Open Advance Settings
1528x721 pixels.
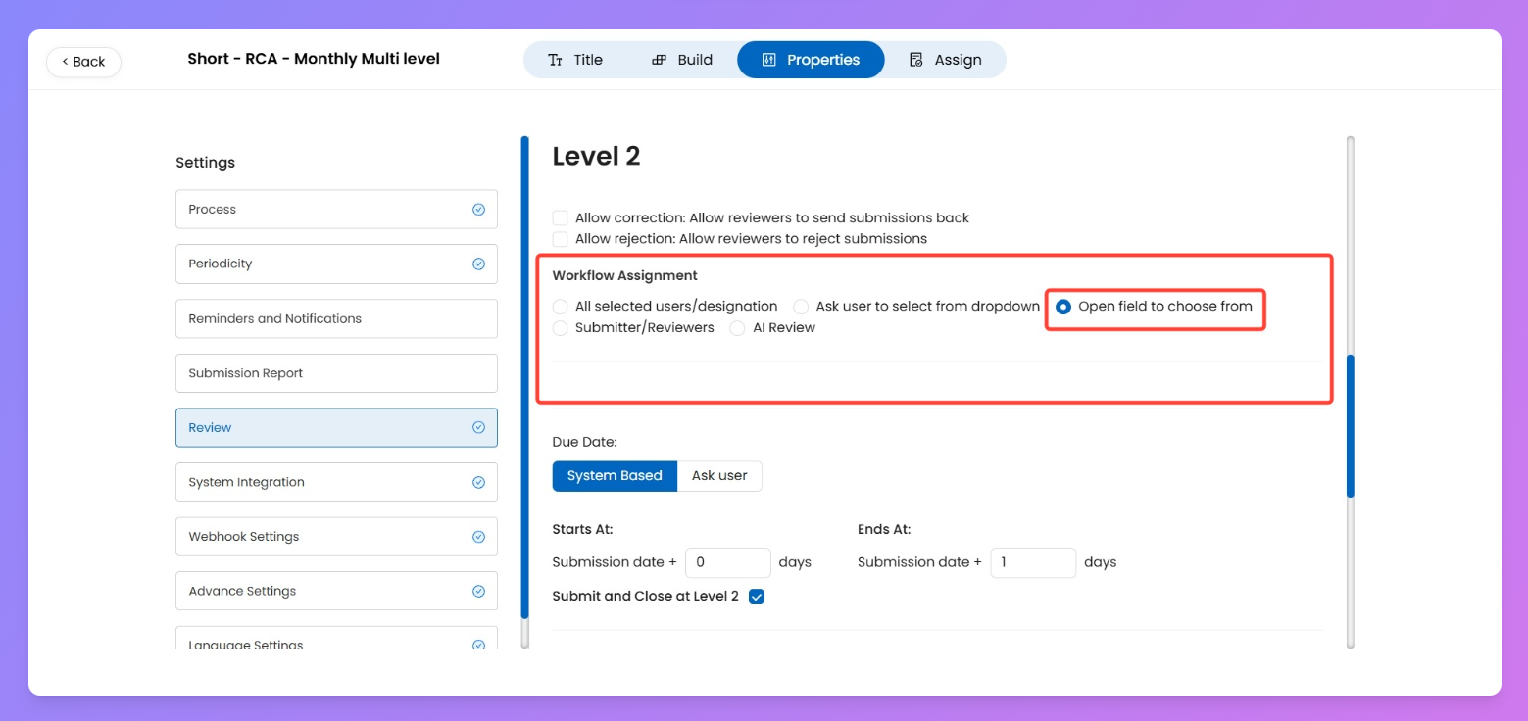336,592
